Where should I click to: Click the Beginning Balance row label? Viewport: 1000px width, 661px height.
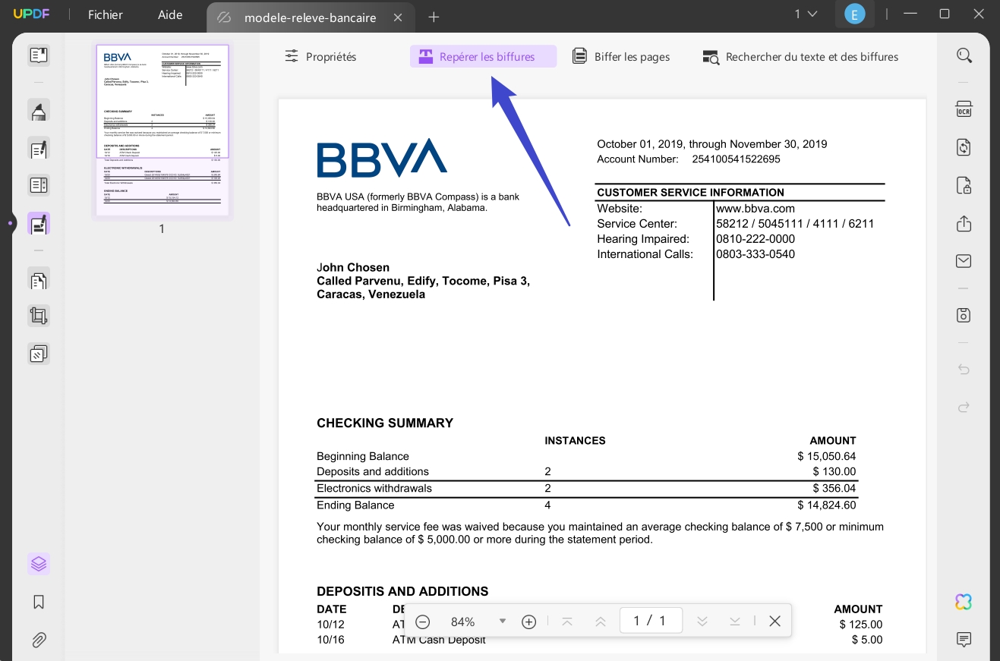(x=363, y=457)
